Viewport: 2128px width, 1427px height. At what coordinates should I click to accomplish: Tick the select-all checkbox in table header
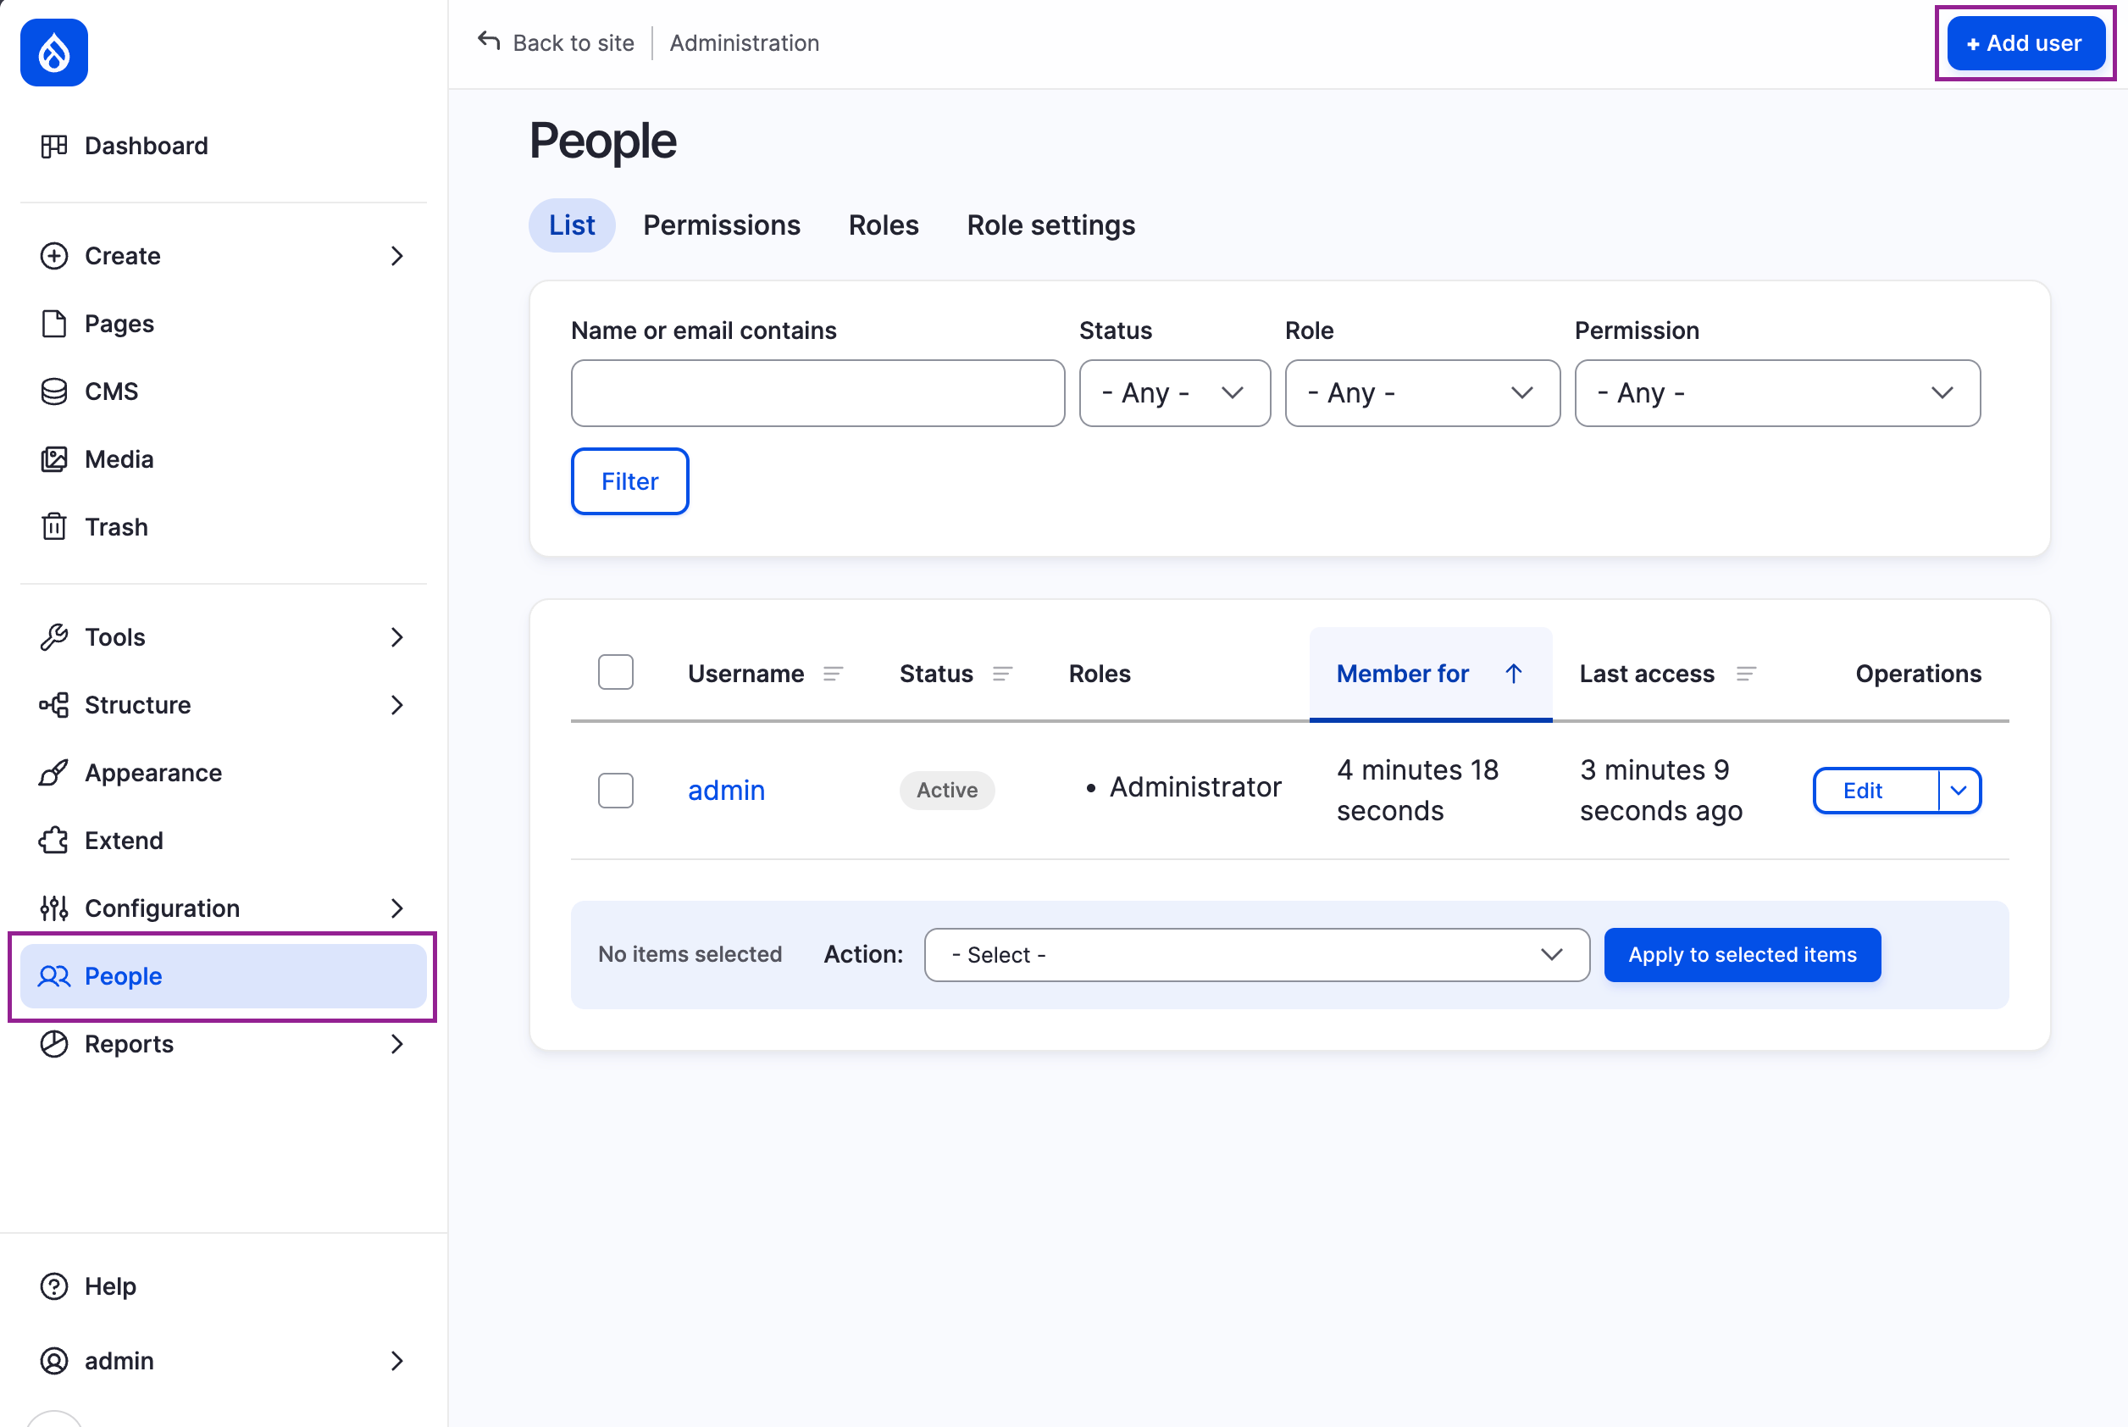pyautogui.click(x=615, y=673)
